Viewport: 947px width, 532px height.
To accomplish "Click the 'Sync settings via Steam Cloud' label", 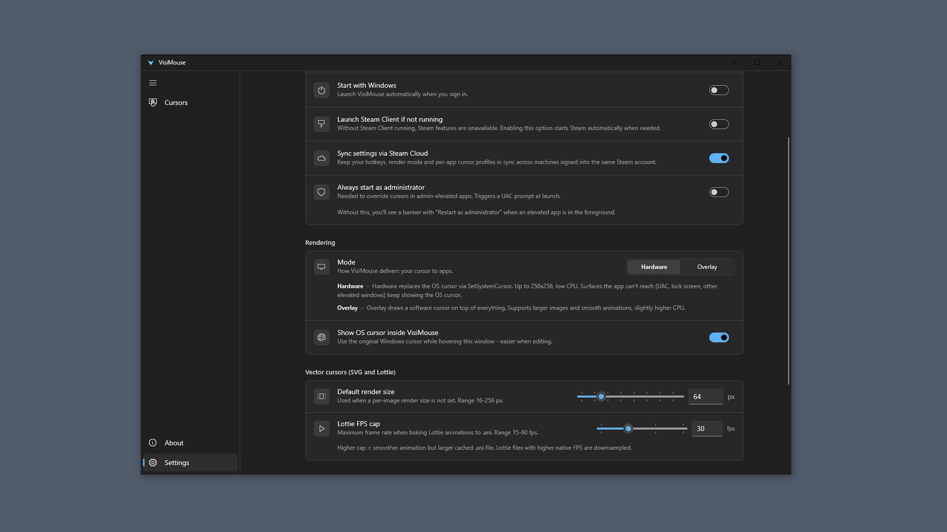I will (382, 153).
